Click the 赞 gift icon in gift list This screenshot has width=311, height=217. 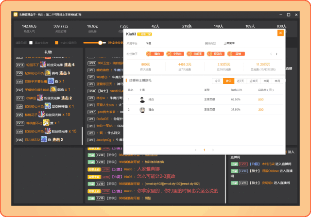45,123
